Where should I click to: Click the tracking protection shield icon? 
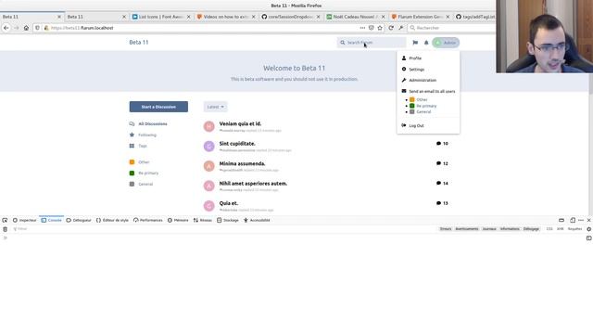pos(37,28)
